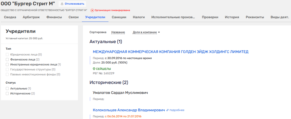Open ГОЛДЕН ЭЙДЖ ХОЛДИНГС ЛИМИТЕД company link

170,52
